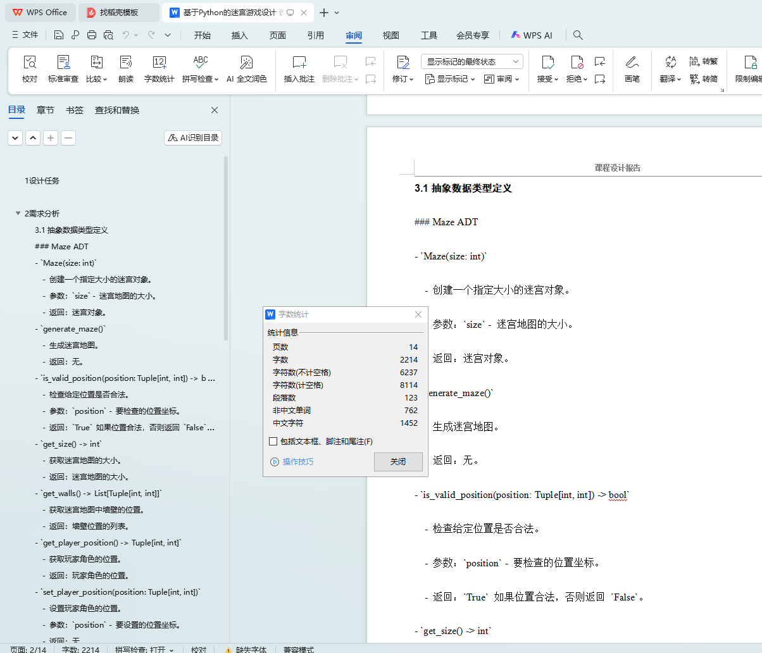Click promote heading plus icon in outline
This screenshot has width=762, height=653.
[51, 138]
